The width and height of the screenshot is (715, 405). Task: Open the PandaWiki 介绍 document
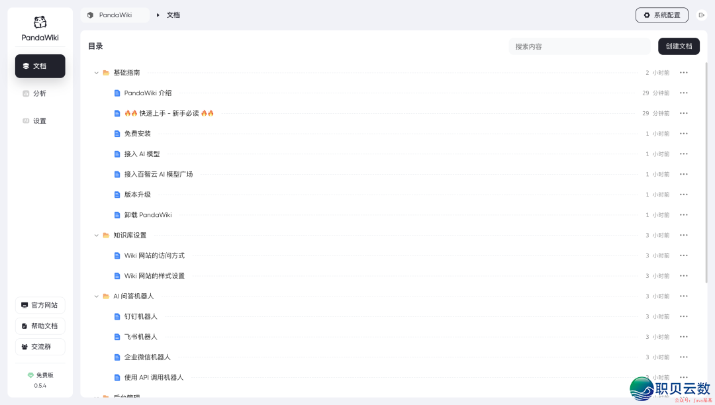pos(148,93)
